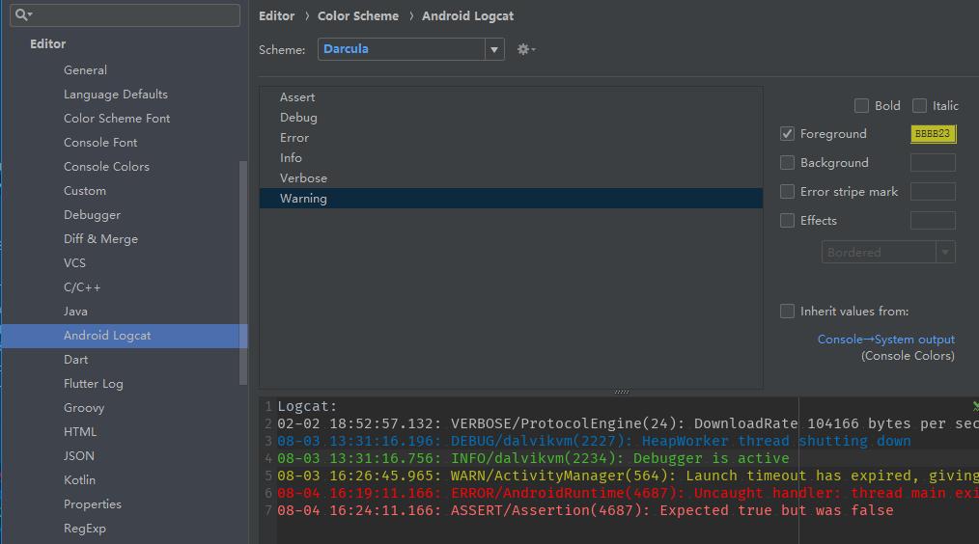Follow the Console→System output link

click(x=885, y=340)
